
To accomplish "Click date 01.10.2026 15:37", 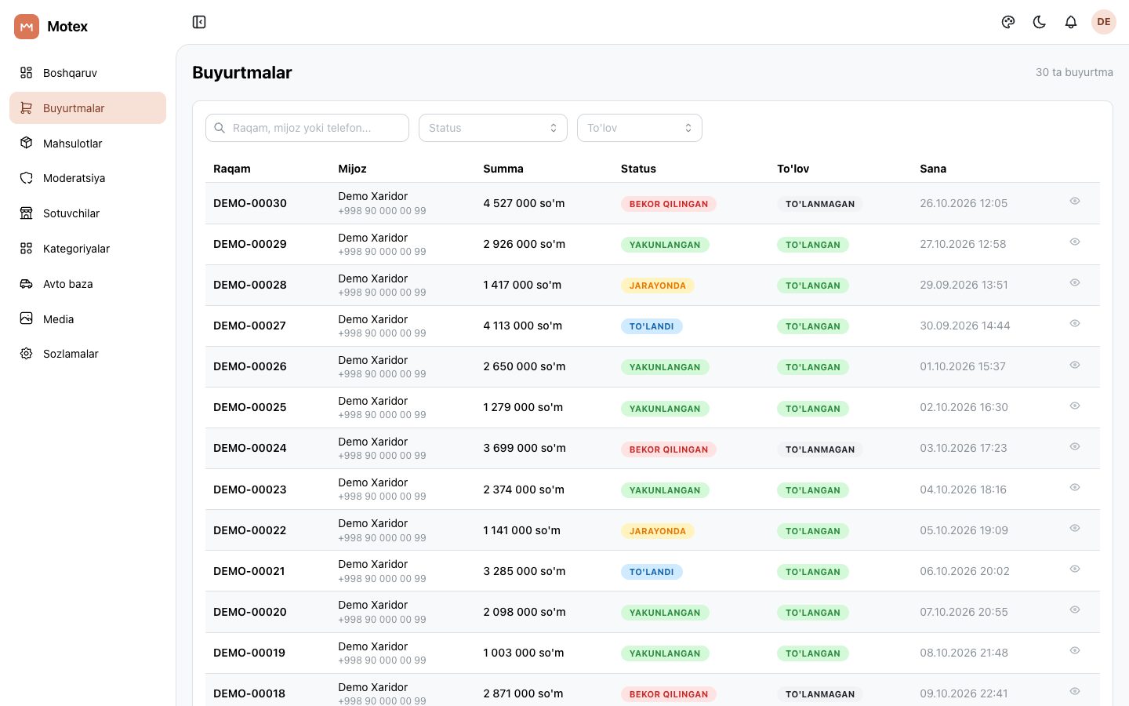I will click(x=963, y=366).
